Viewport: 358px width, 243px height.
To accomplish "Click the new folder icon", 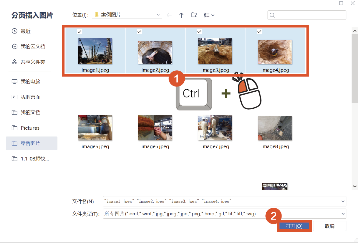I will (x=194, y=15).
